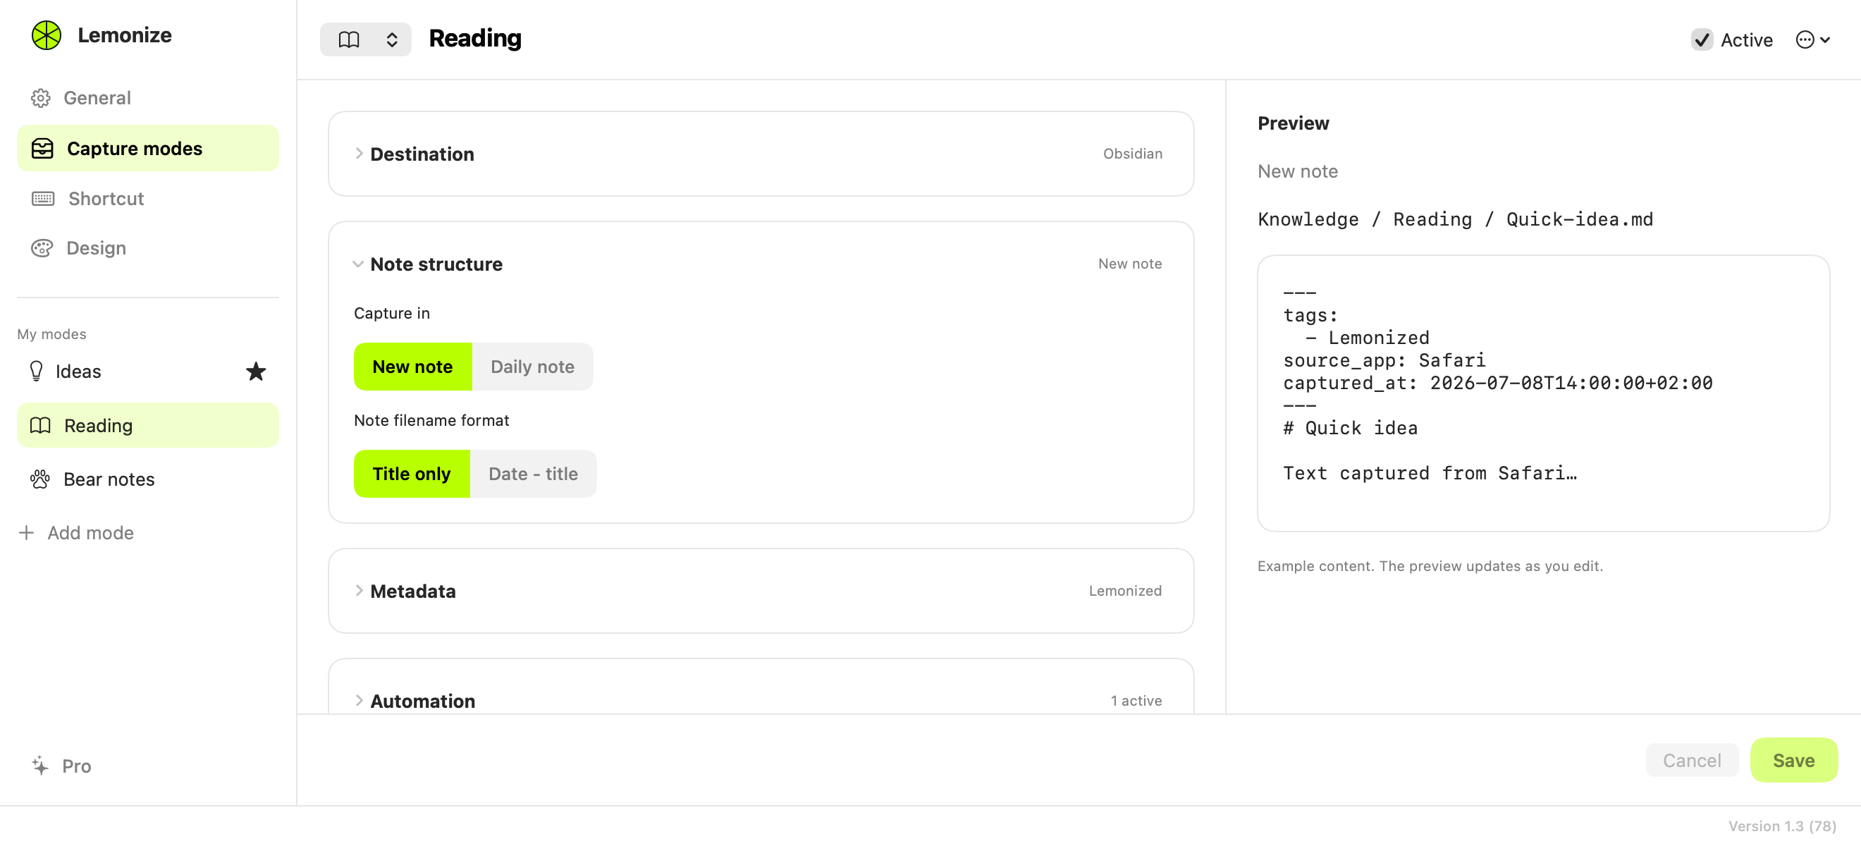The height and width of the screenshot is (846, 1861).
Task: Click the General gear icon
Action: pyautogui.click(x=40, y=97)
